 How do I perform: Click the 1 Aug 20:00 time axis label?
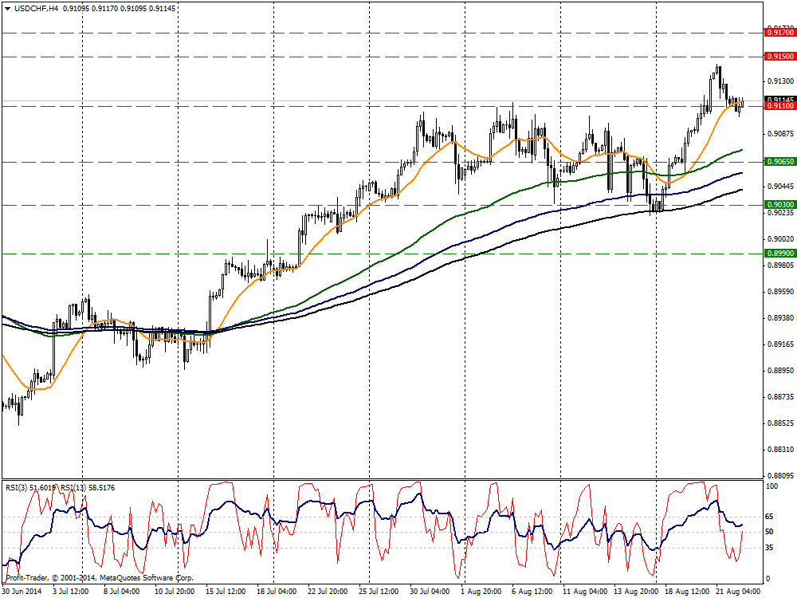pos(481,592)
